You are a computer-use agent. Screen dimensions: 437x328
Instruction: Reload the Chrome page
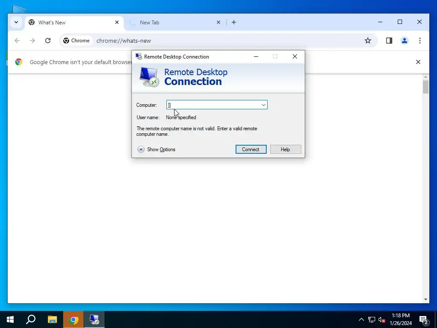(x=48, y=41)
